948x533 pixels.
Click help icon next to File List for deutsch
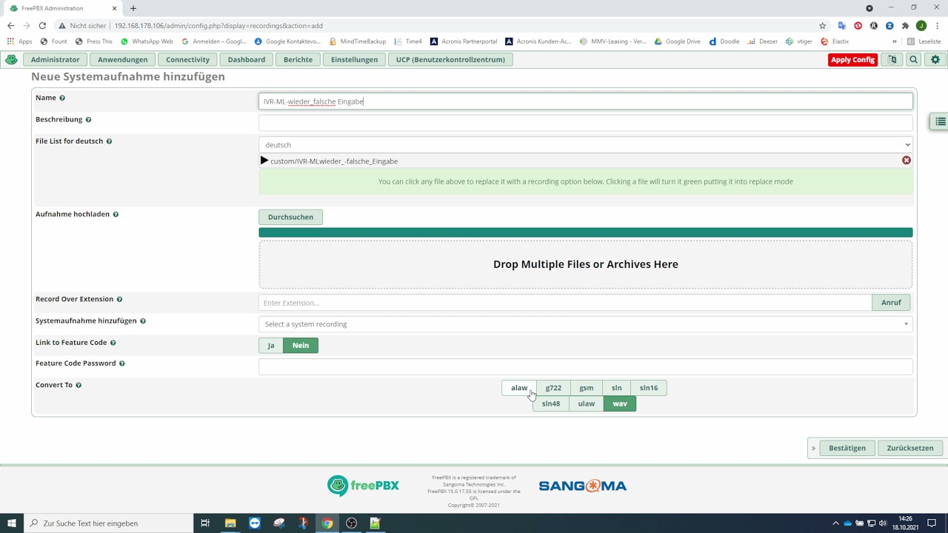109,141
